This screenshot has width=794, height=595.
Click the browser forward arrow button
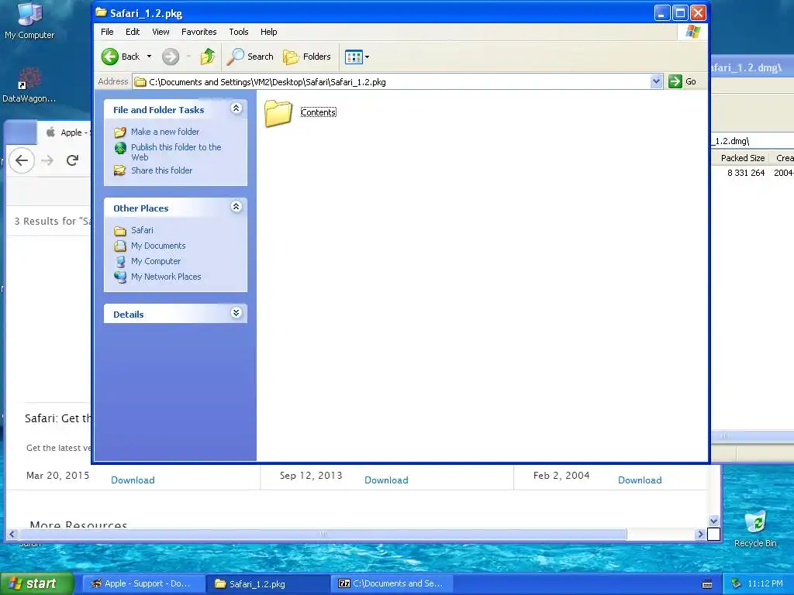(x=47, y=161)
